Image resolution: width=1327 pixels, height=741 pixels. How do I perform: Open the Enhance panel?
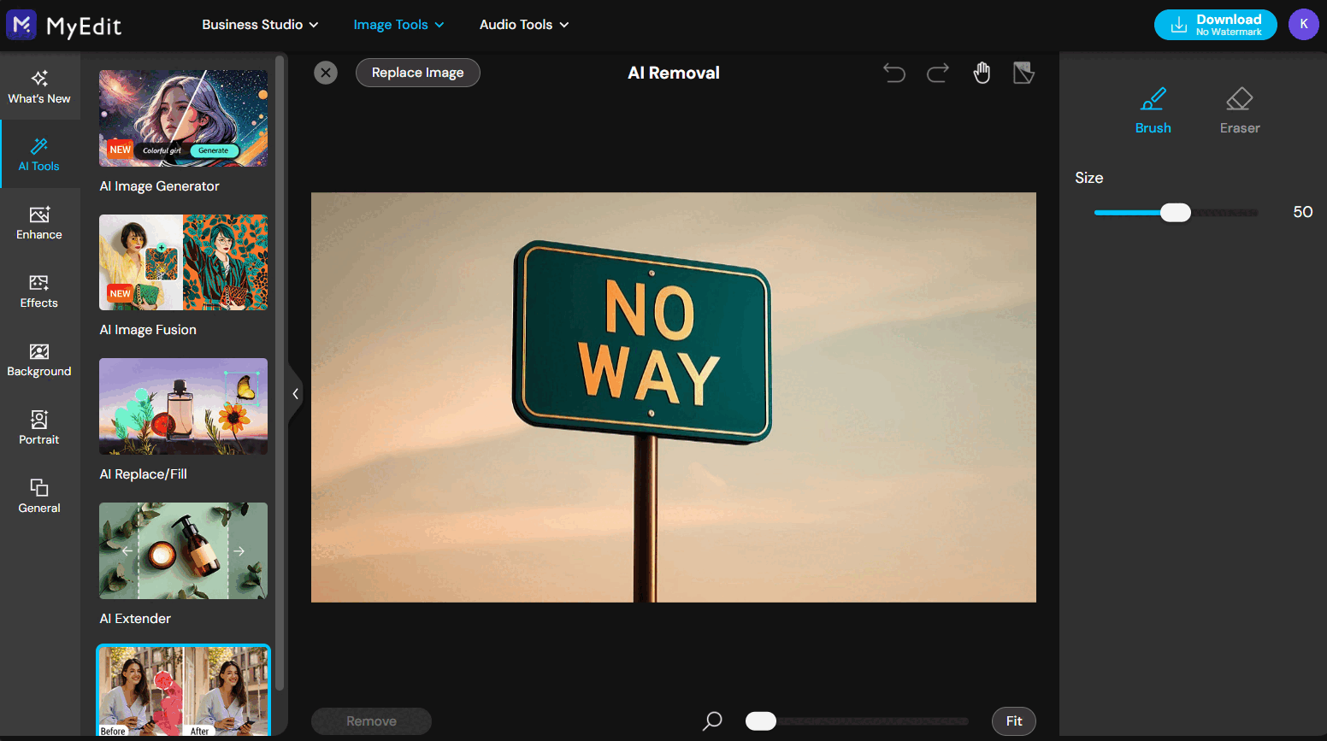click(x=38, y=223)
